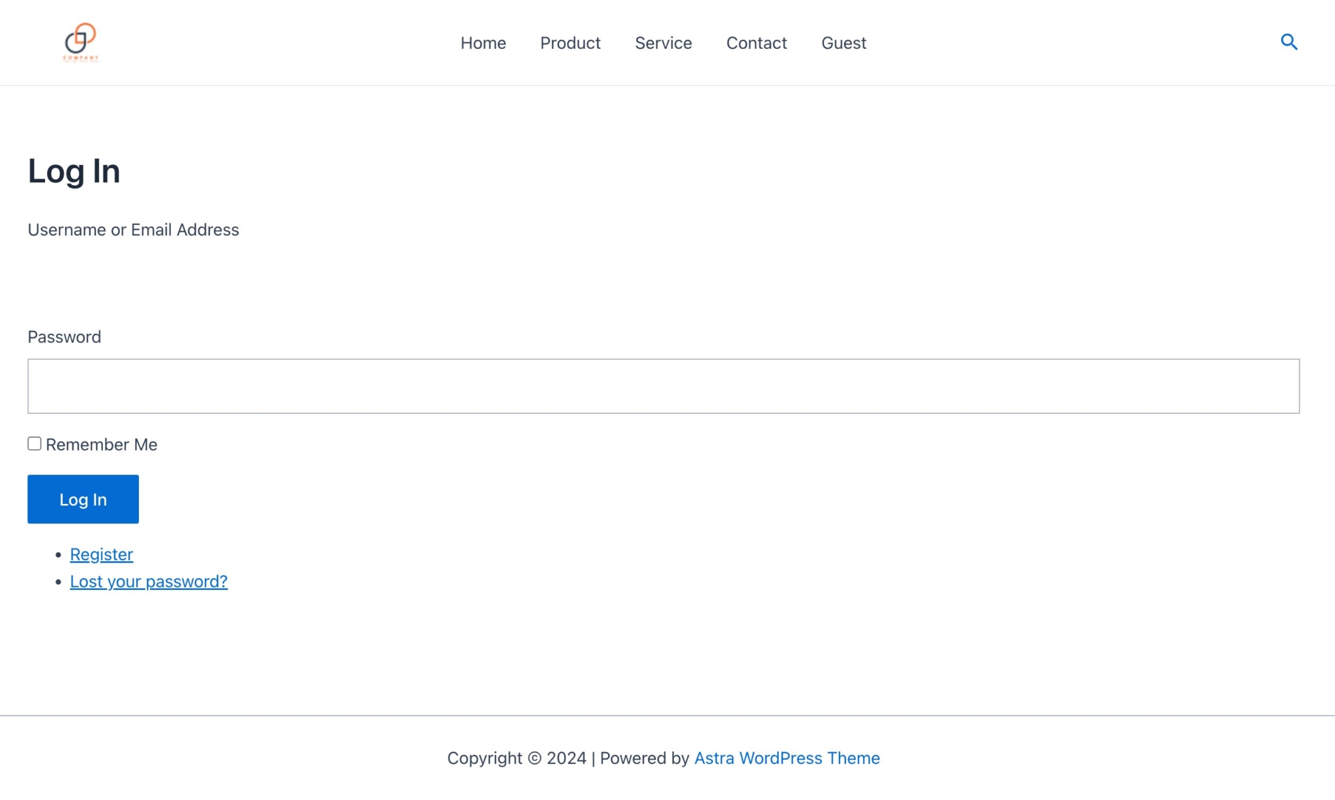The height and width of the screenshot is (800, 1335).
Task: Check the Remember Me checkbox
Action: tap(34, 443)
